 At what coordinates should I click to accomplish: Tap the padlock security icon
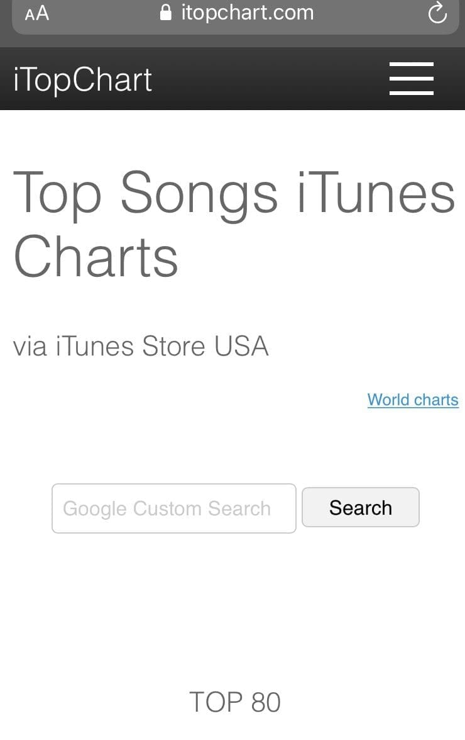pyautogui.click(x=166, y=13)
